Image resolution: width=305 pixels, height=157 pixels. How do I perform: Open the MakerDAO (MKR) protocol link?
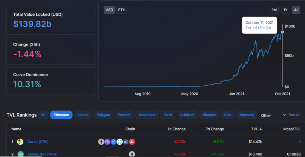click(43, 154)
